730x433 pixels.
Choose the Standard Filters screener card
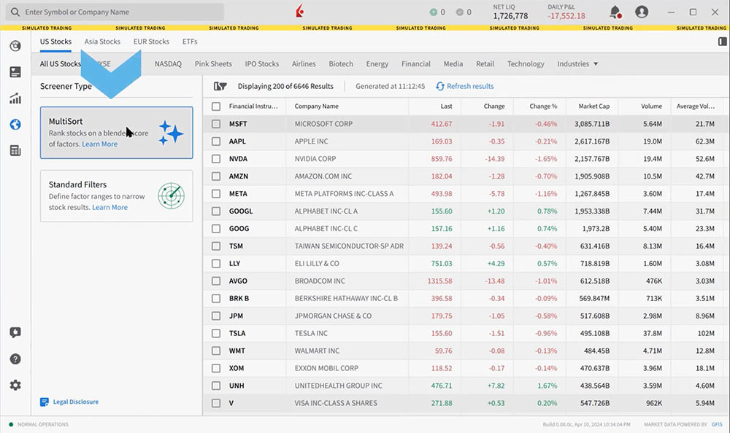point(116,196)
